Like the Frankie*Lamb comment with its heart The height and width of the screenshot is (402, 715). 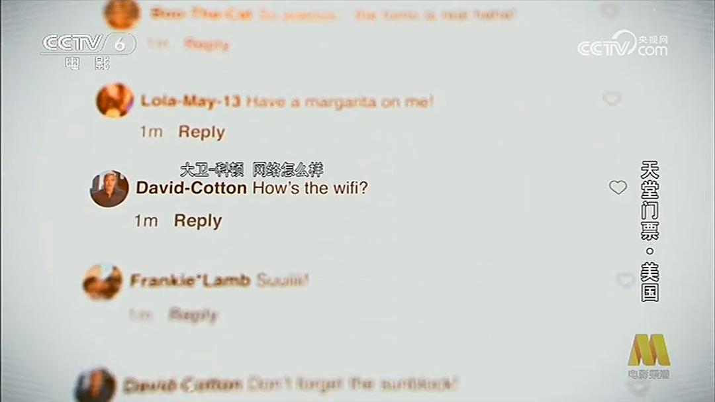click(x=625, y=279)
